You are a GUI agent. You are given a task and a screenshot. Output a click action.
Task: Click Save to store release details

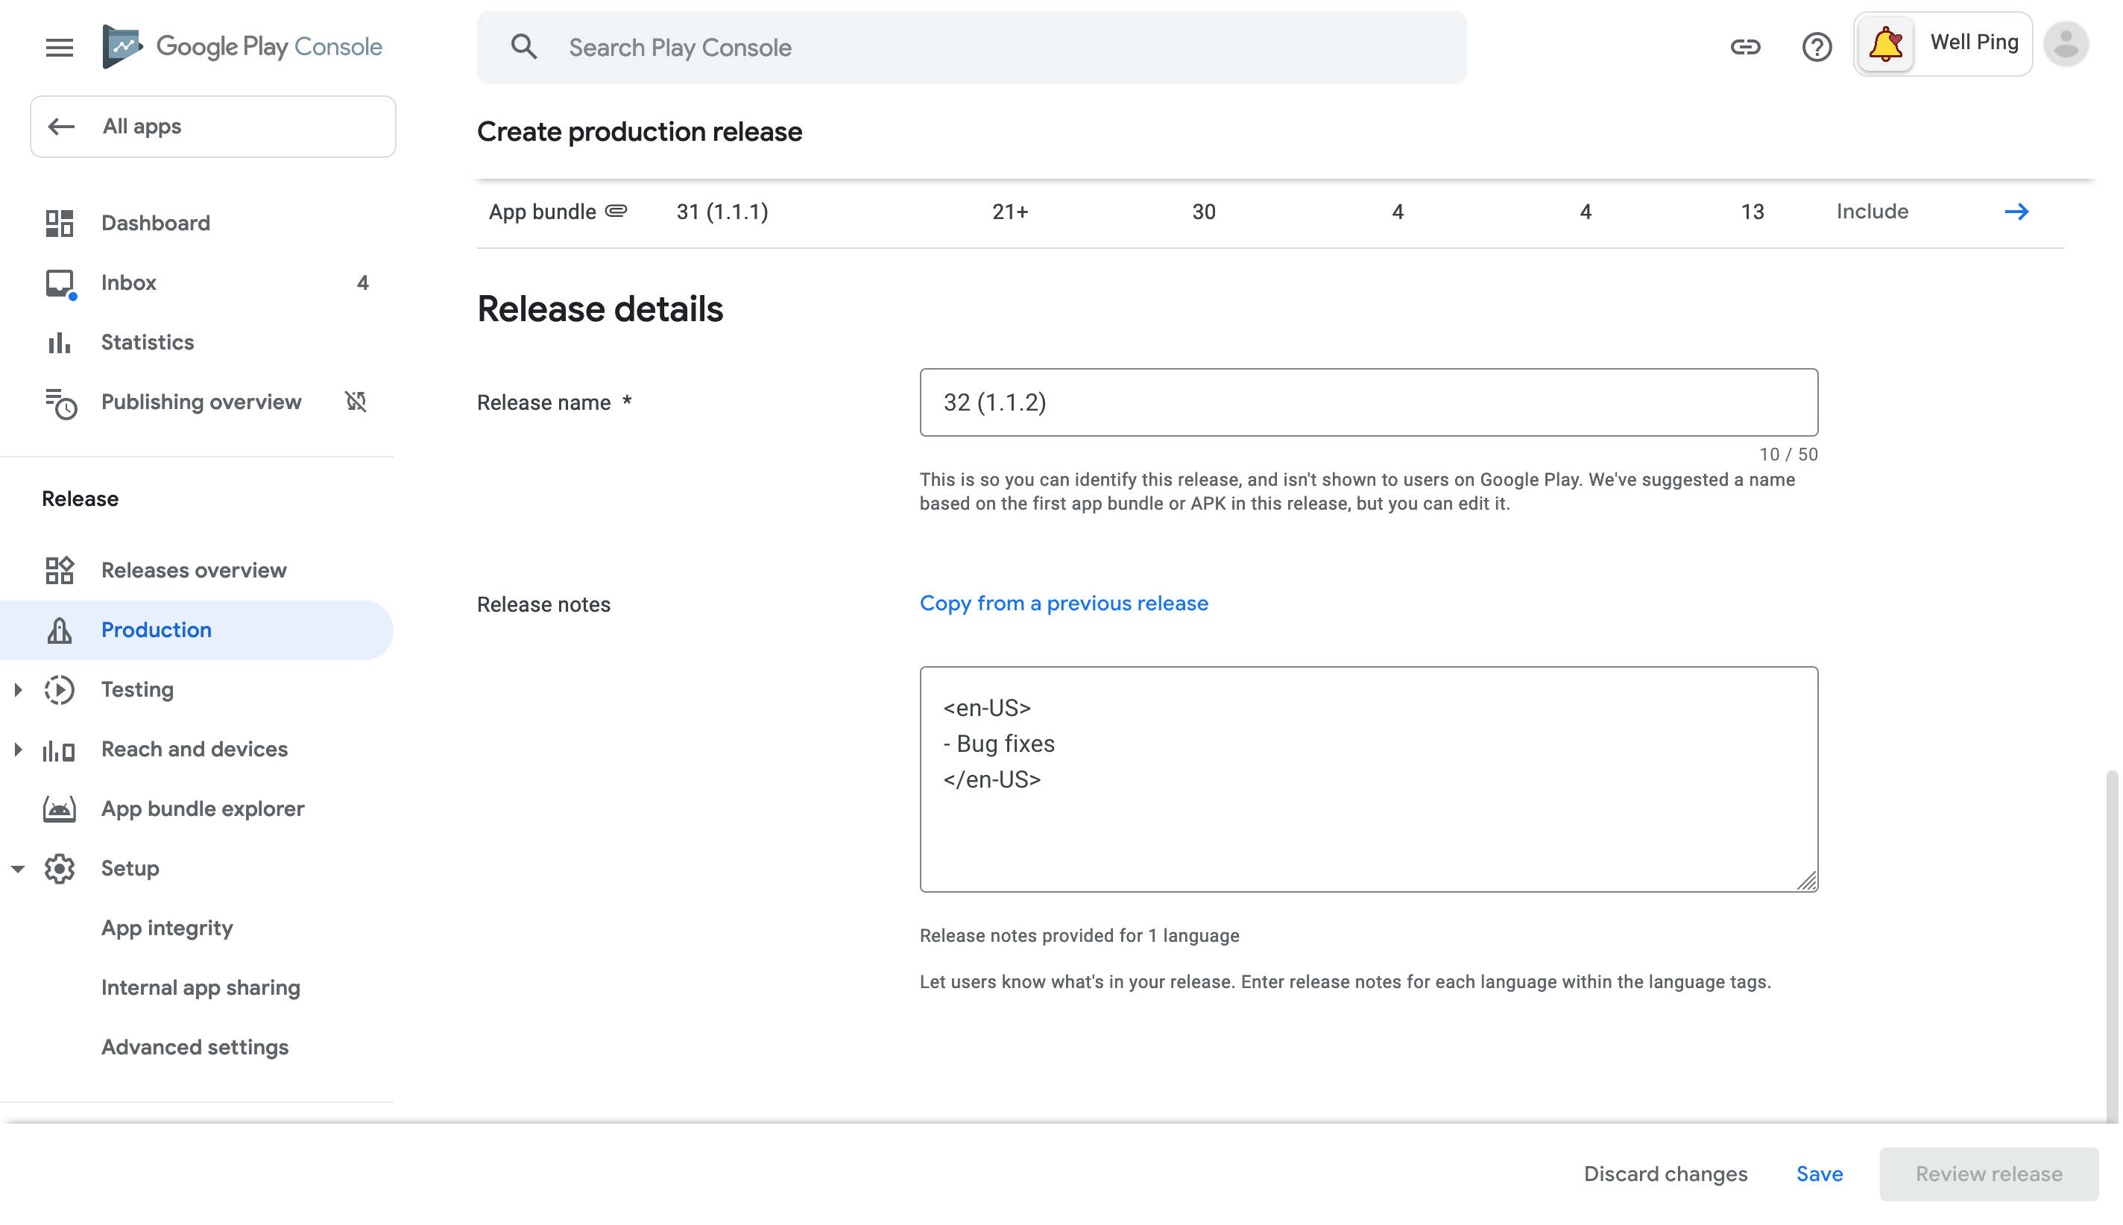(x=1818, y=1174)
